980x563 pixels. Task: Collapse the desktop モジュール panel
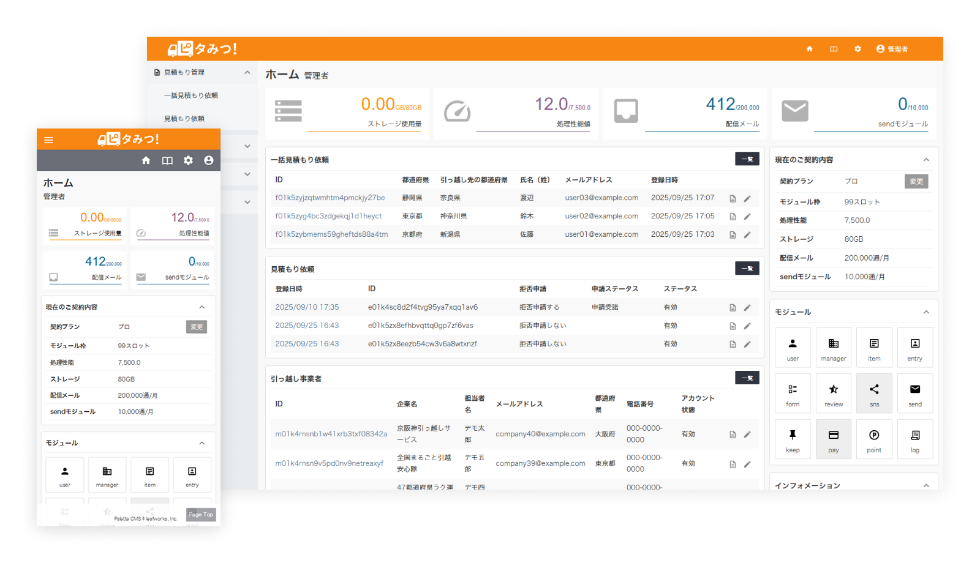(926, 312)
